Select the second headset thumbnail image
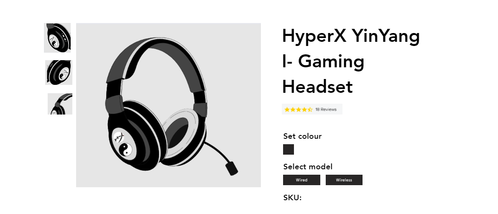The width and height of the screenshot is (498, 214). pos(59,72)
